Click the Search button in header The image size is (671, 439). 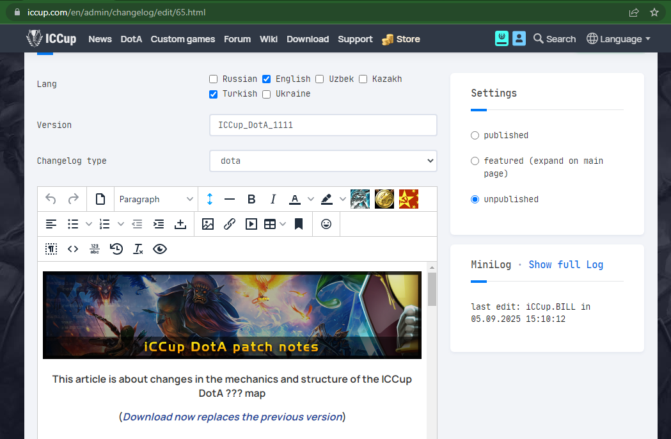555,39
